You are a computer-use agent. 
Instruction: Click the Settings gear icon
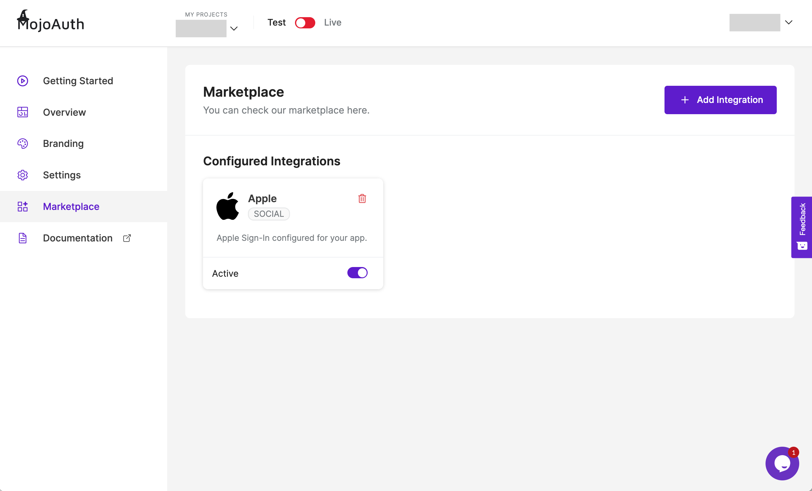[x=22, y=175]
